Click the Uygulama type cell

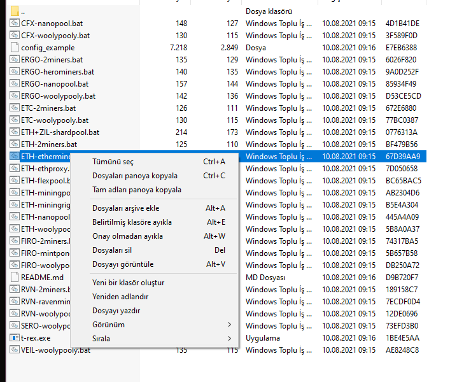[x=263, y=338]
